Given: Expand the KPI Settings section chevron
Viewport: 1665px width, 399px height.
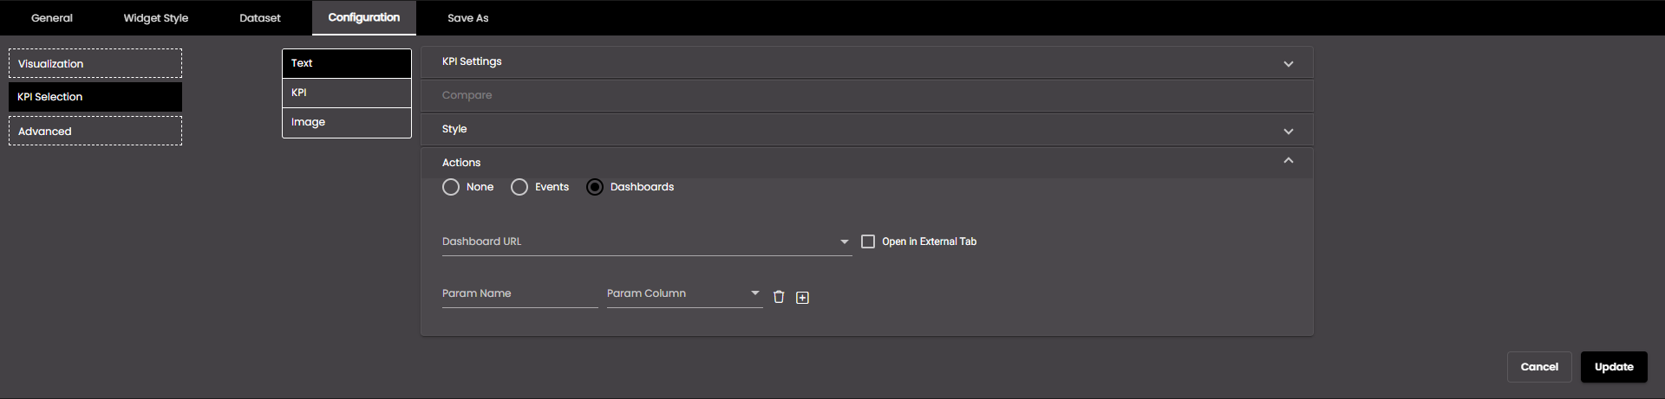Looking at the screenshot, I should point(1289,63).
